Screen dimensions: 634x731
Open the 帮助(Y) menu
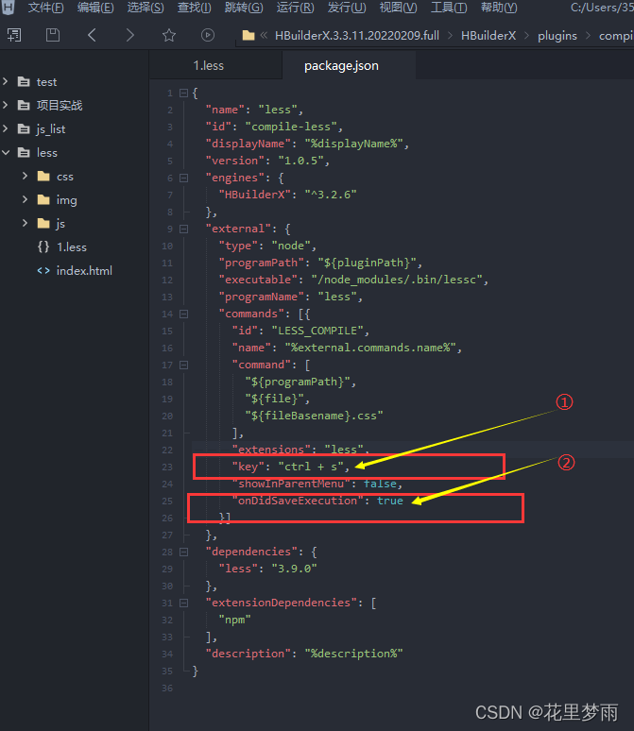499,8
